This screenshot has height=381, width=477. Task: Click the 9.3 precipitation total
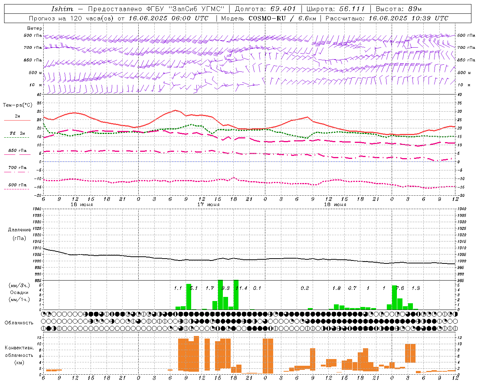tap(225, 288)
